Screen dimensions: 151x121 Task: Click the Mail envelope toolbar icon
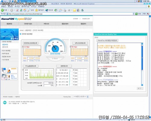(60, 10)
